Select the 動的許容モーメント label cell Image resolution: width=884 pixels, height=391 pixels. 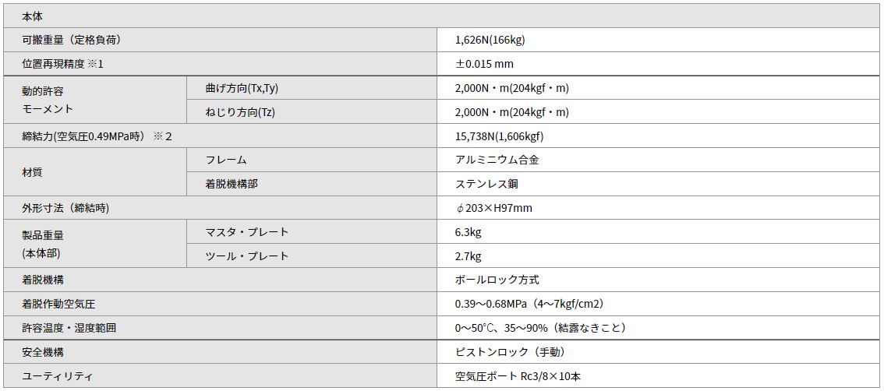pos(95,100)
